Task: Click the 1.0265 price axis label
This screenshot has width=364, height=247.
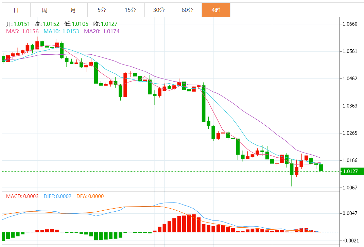Action: (x=350, y=133)
